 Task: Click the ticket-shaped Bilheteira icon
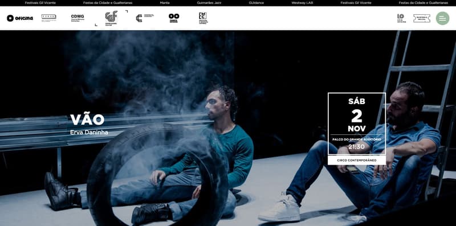(421, 18)
